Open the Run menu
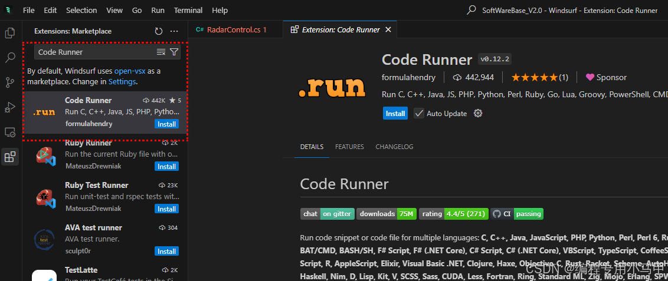 (x=158, y=10)
